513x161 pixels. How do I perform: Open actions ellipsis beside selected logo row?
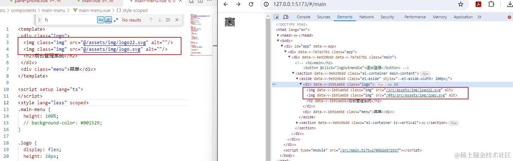(x=274, y=85)
